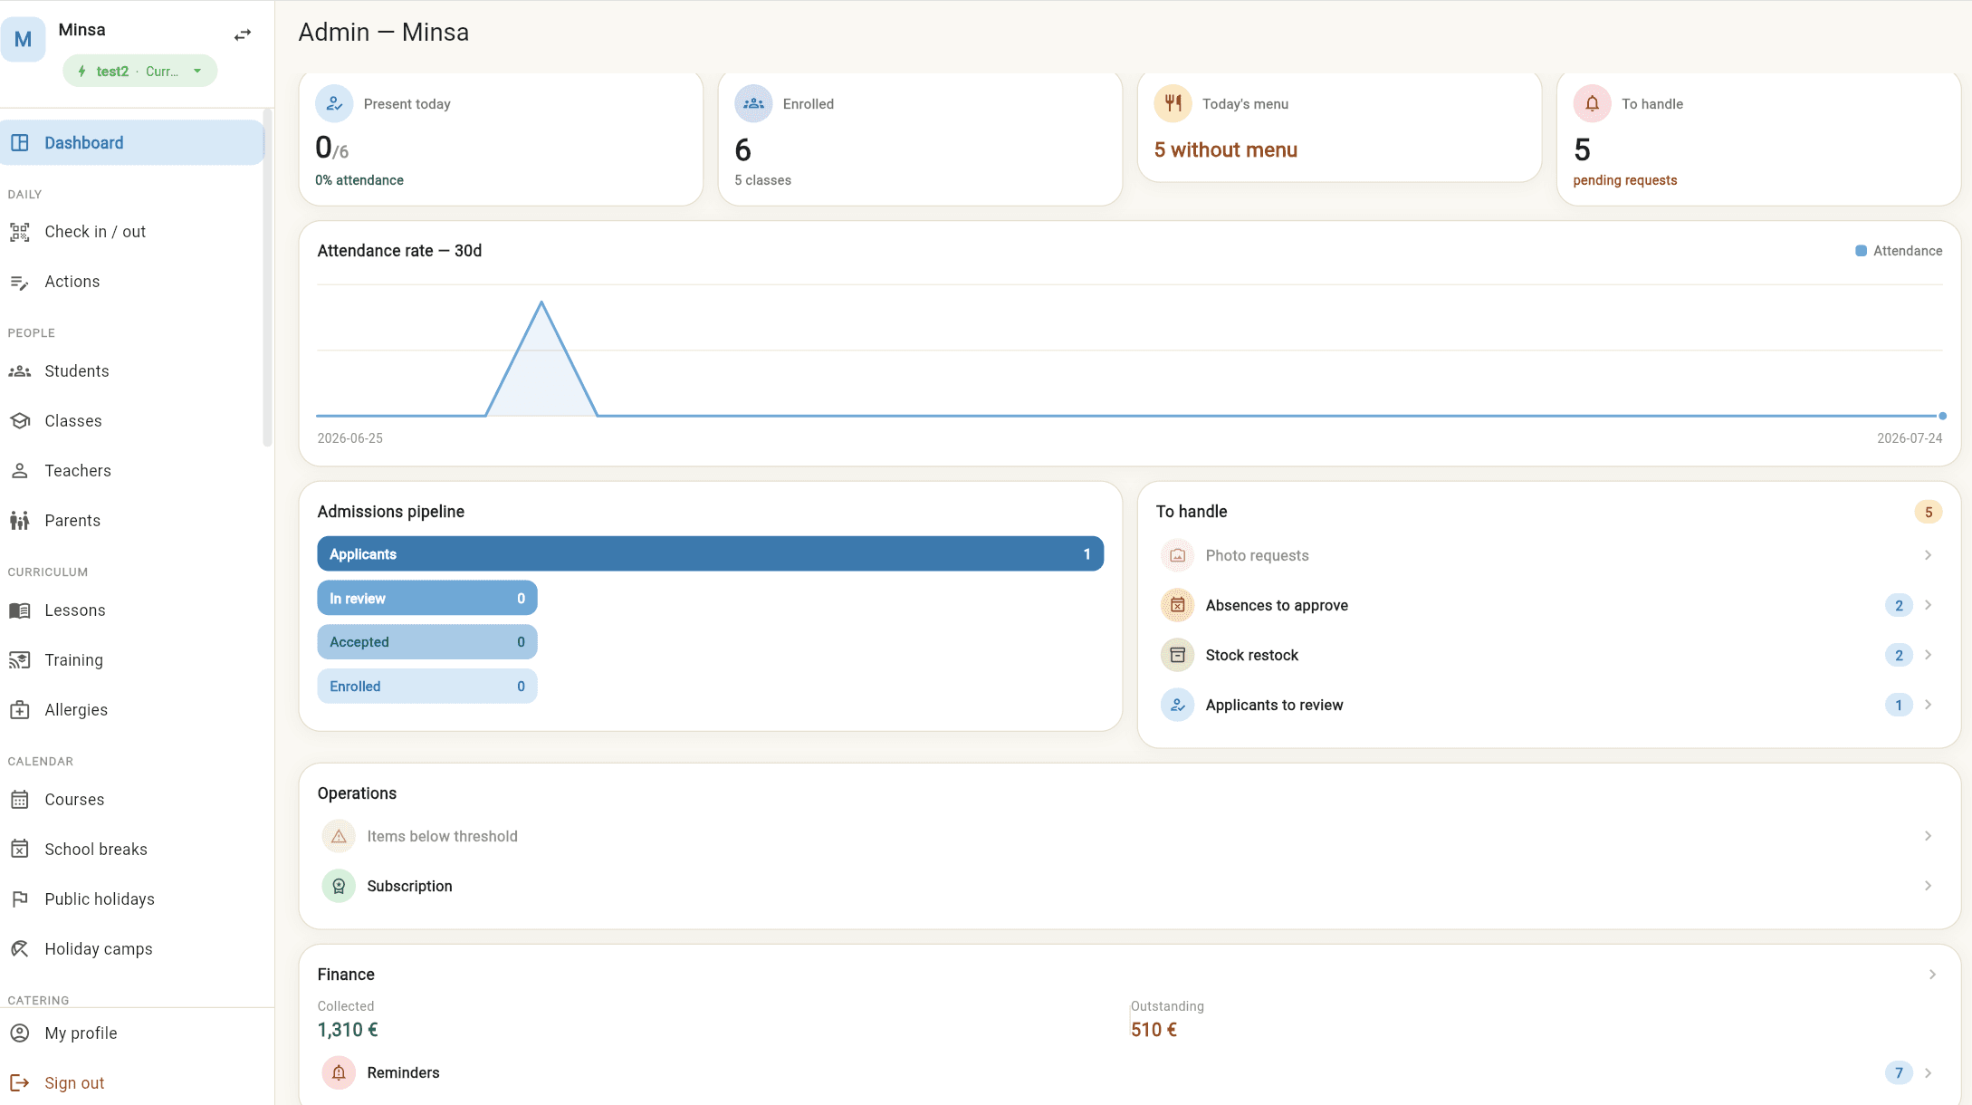Open the '5 without menu' link

tap(1225, 150)
